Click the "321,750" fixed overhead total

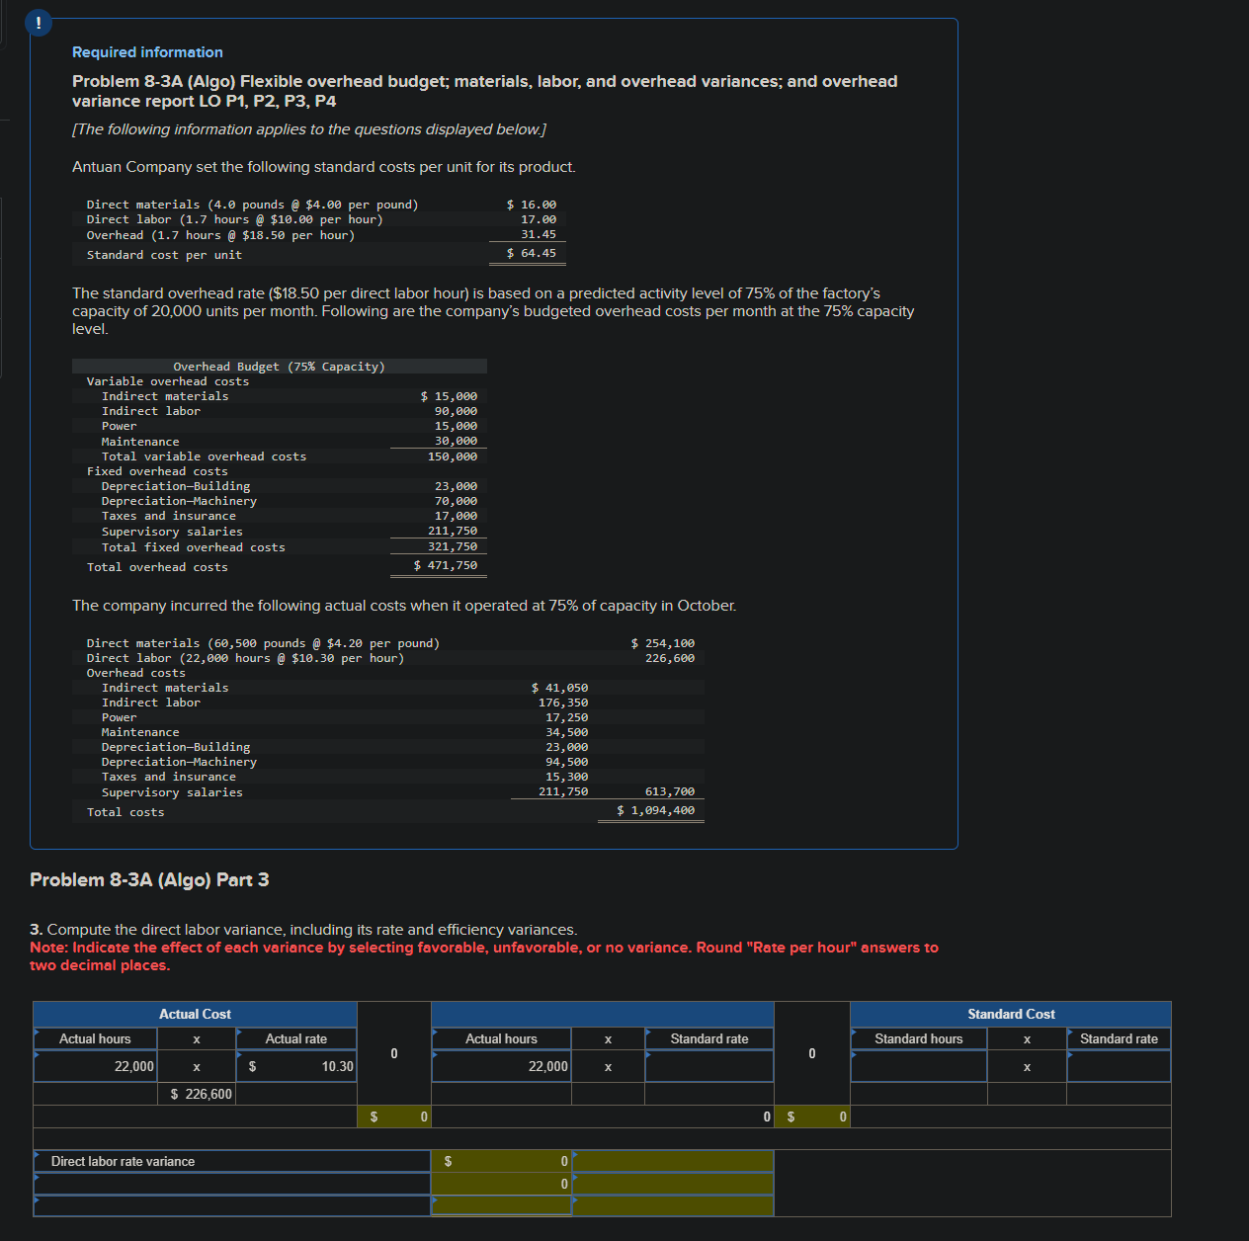453,546
